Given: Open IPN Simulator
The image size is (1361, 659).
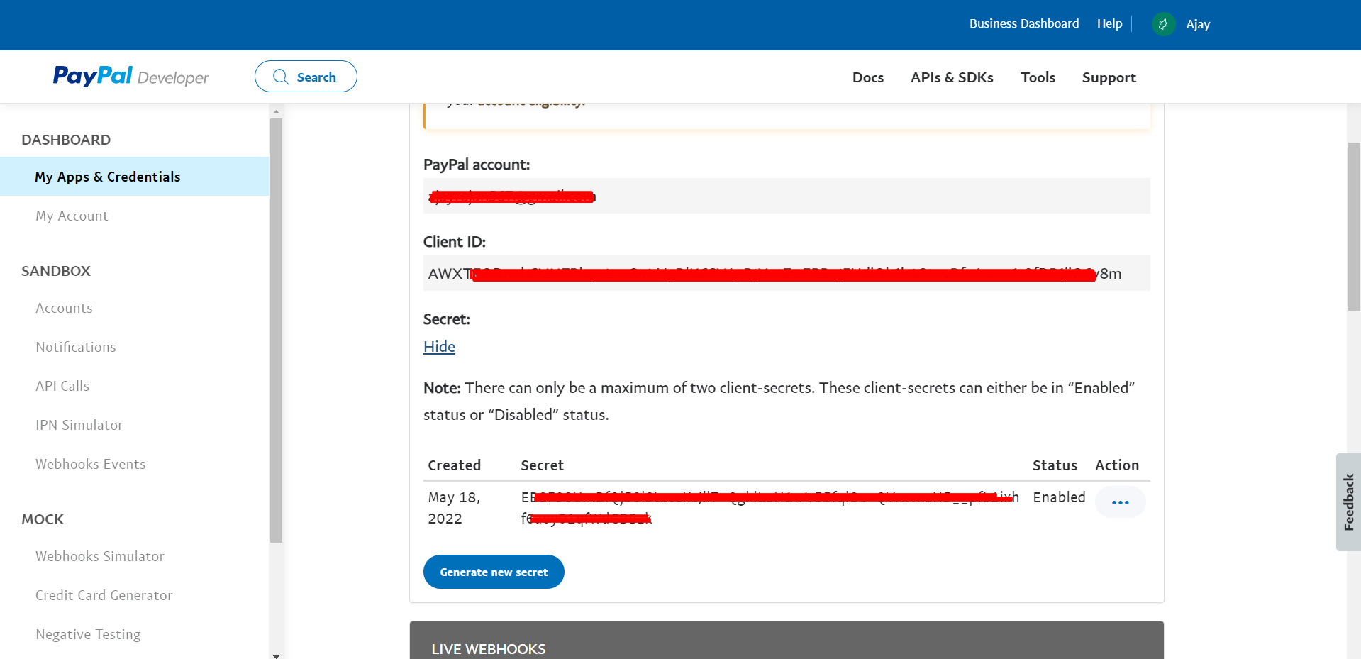Looking at the screenshot, I should (x=79, y=425).
